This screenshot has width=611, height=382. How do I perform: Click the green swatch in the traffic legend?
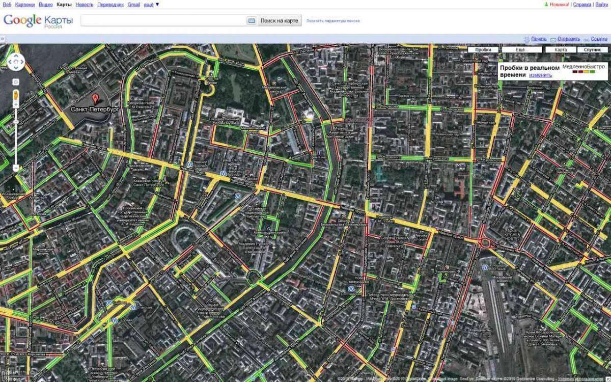click(593, 72)
